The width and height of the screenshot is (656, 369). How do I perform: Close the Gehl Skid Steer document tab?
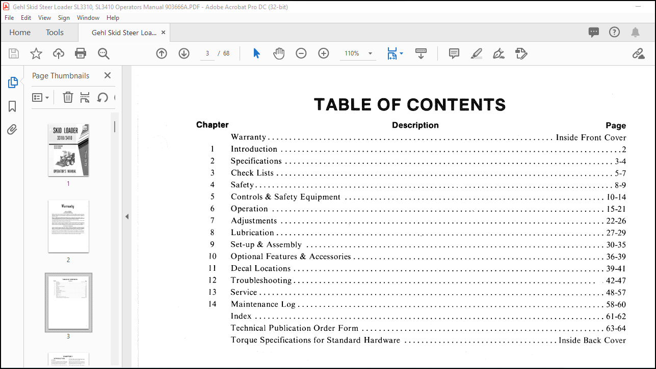[x=163, y=32]
